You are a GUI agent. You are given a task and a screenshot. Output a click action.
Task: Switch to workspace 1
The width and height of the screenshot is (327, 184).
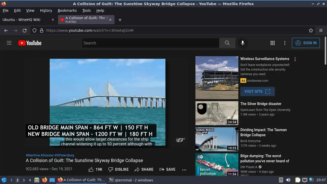click(x=11, y=180)
